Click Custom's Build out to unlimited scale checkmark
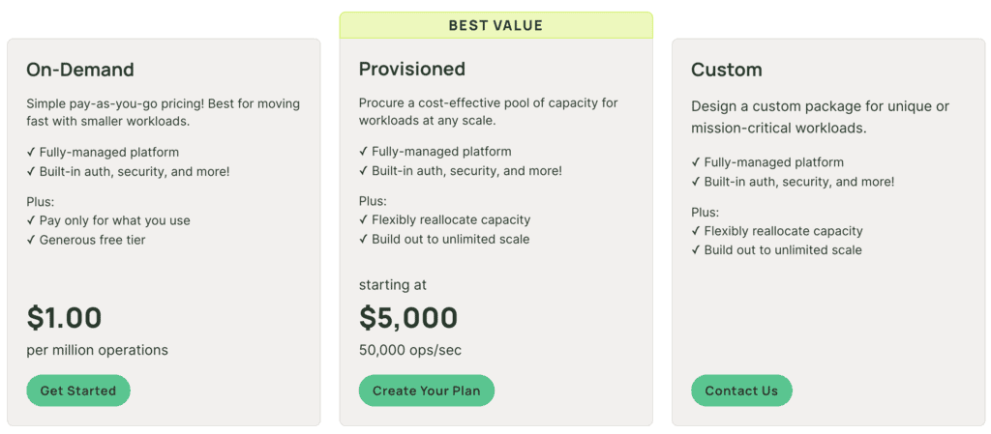Image resolution: width=991 pixels, height=434 pixels. pos(696,250)
